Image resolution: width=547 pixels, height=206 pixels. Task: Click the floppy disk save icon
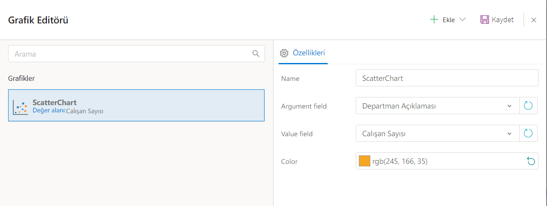click(x=484, y=20)
